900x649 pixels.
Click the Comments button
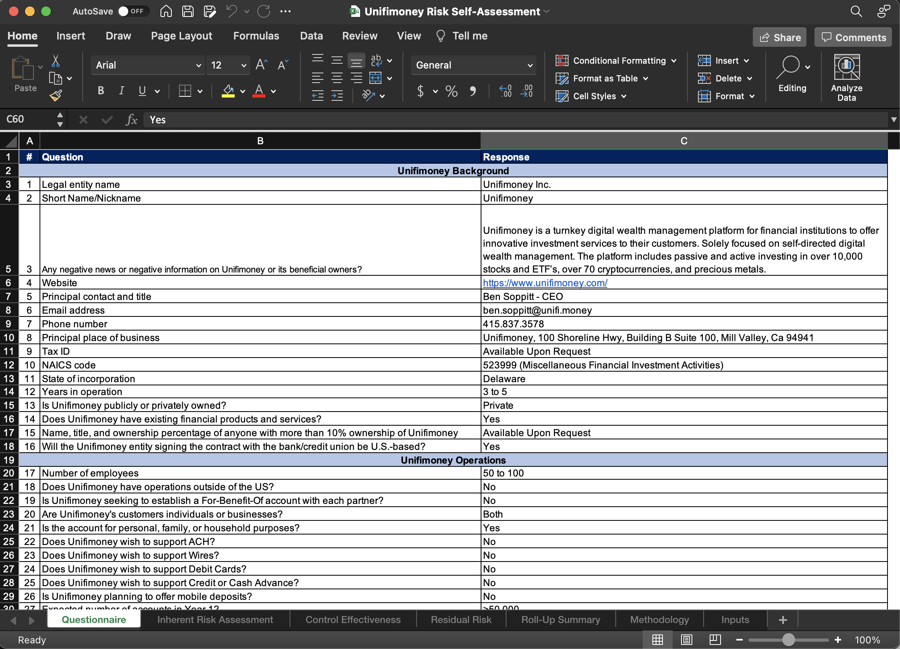click(853, 37)
